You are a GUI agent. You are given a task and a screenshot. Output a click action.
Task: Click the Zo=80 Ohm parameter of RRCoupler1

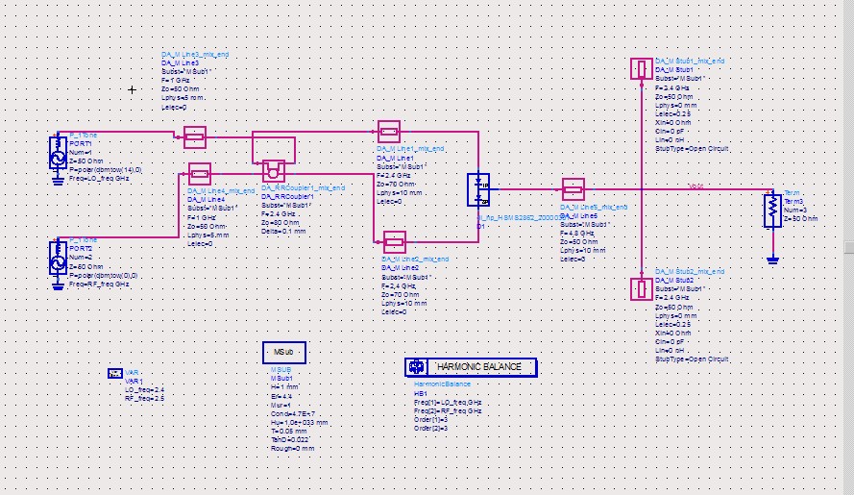pyautogui.click(x=280, y=223)
